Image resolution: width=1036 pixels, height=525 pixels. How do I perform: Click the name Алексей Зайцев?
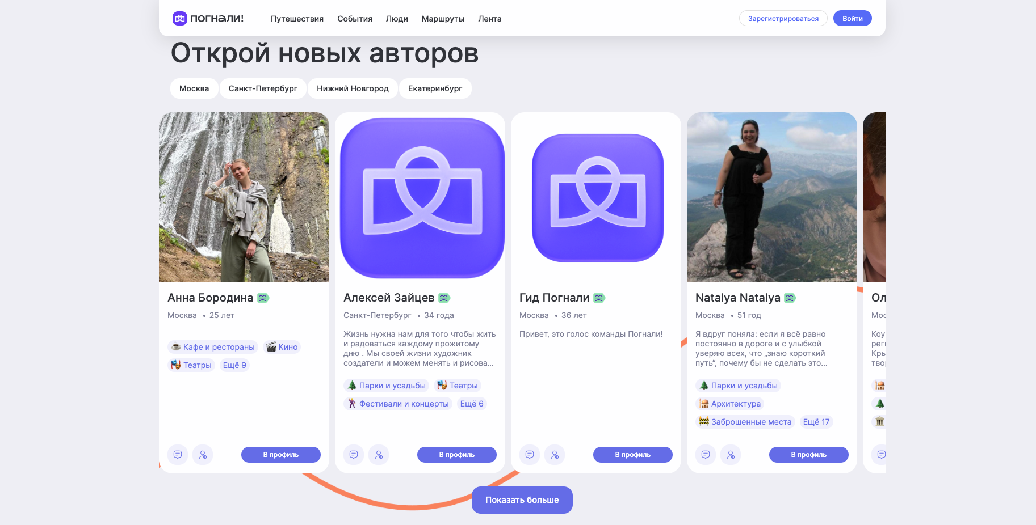click(389, 298)
